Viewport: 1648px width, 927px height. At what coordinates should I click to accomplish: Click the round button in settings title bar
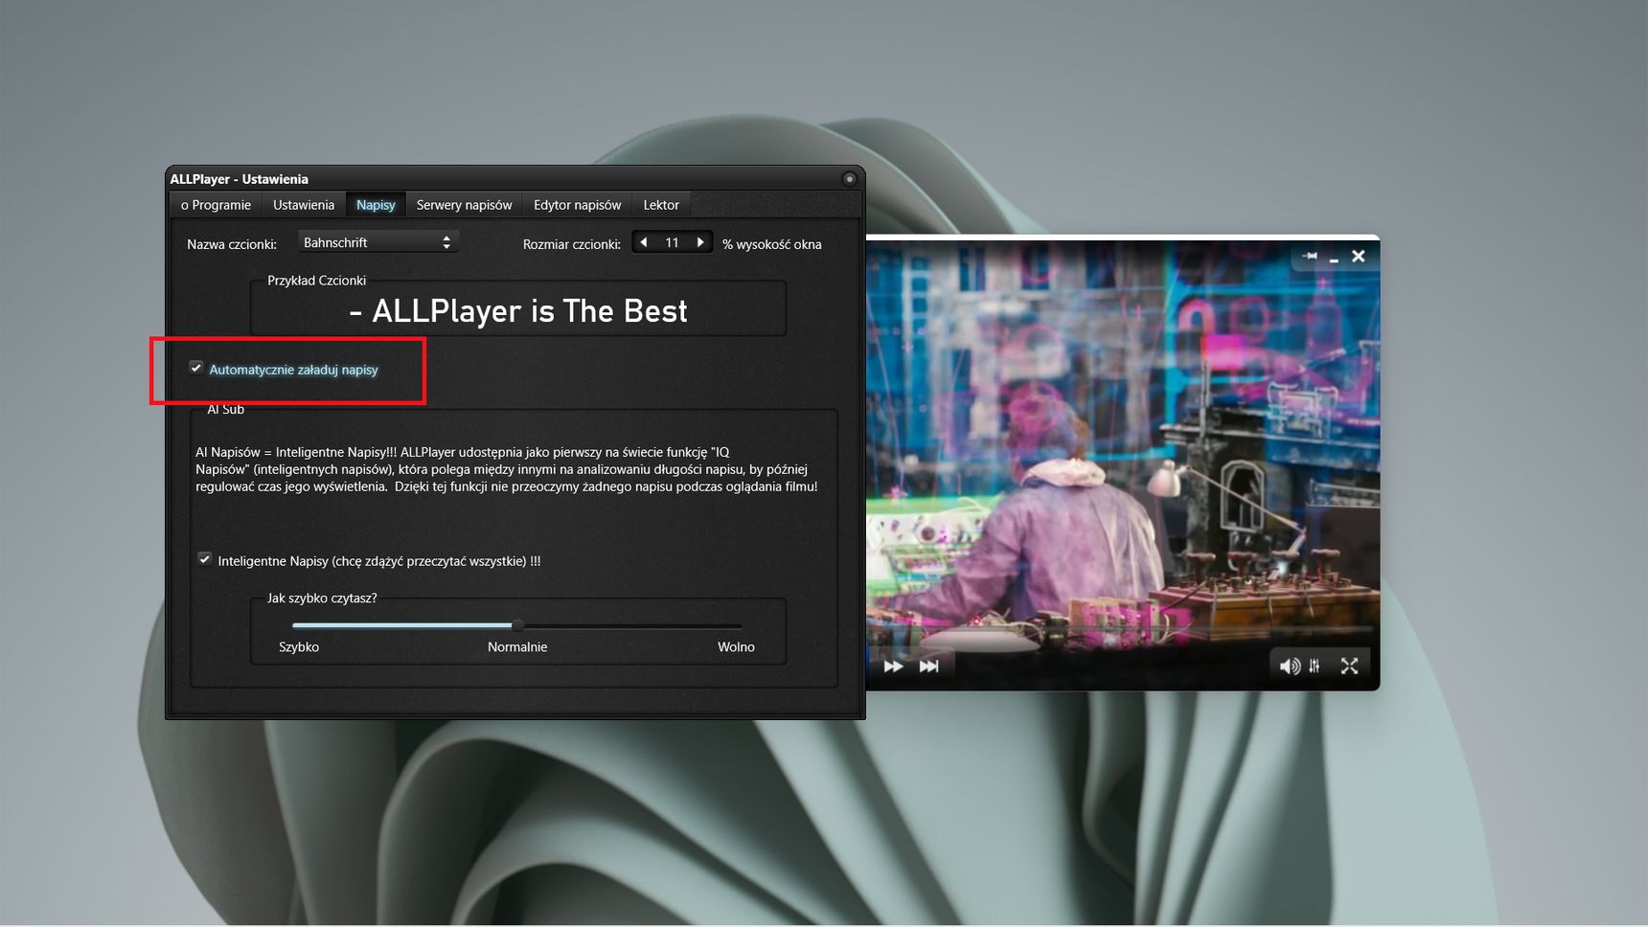point(849,179)
